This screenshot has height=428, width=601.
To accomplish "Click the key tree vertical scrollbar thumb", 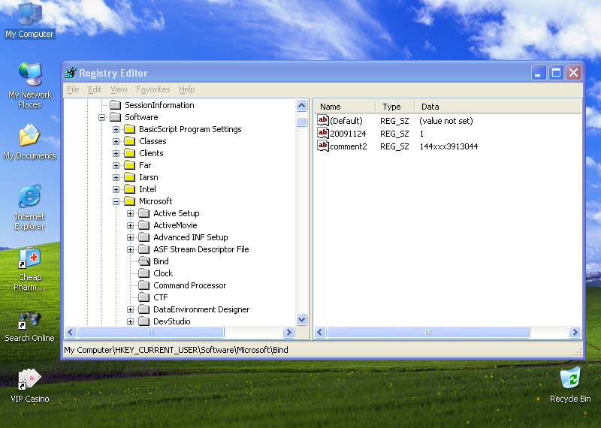I will 302,122.
